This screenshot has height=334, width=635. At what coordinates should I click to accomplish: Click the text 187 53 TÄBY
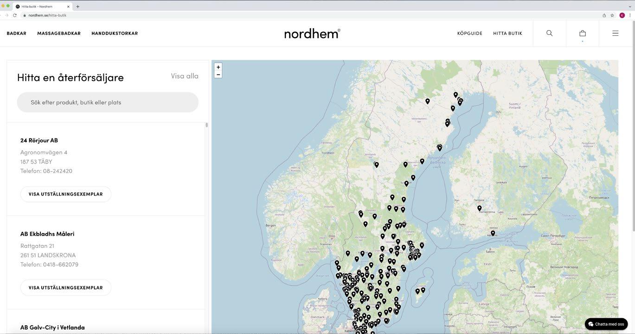[x=36, y=162]
